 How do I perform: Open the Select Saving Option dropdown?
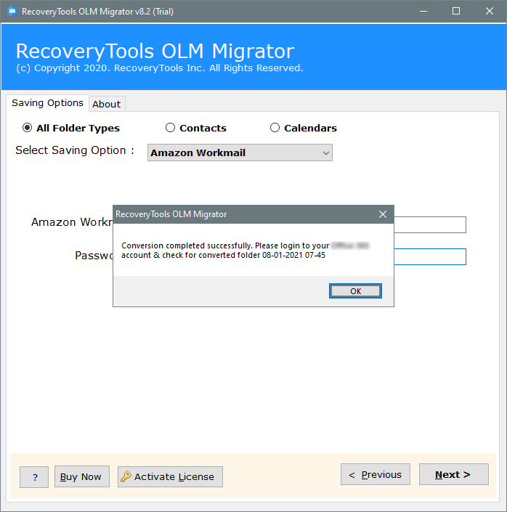(240, 153)
